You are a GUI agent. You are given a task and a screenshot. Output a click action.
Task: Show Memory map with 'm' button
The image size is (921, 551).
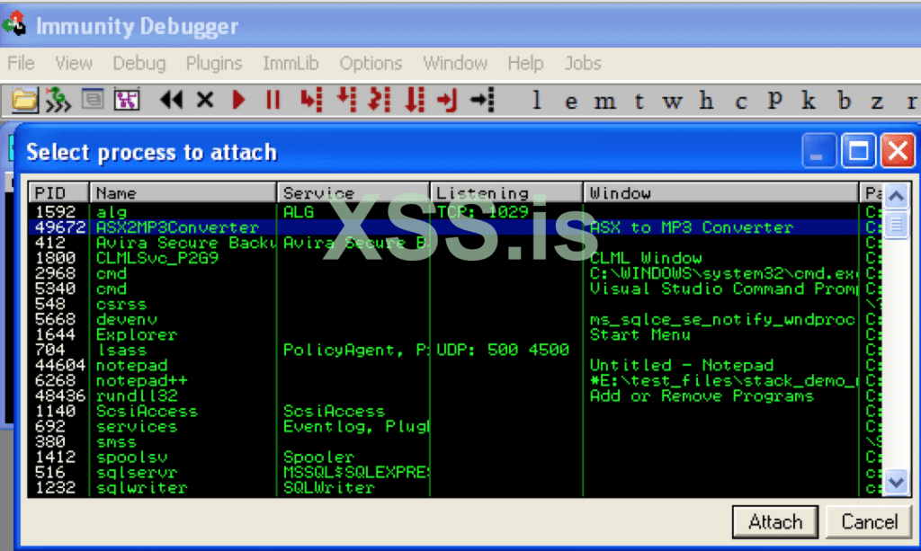point(604,102)
